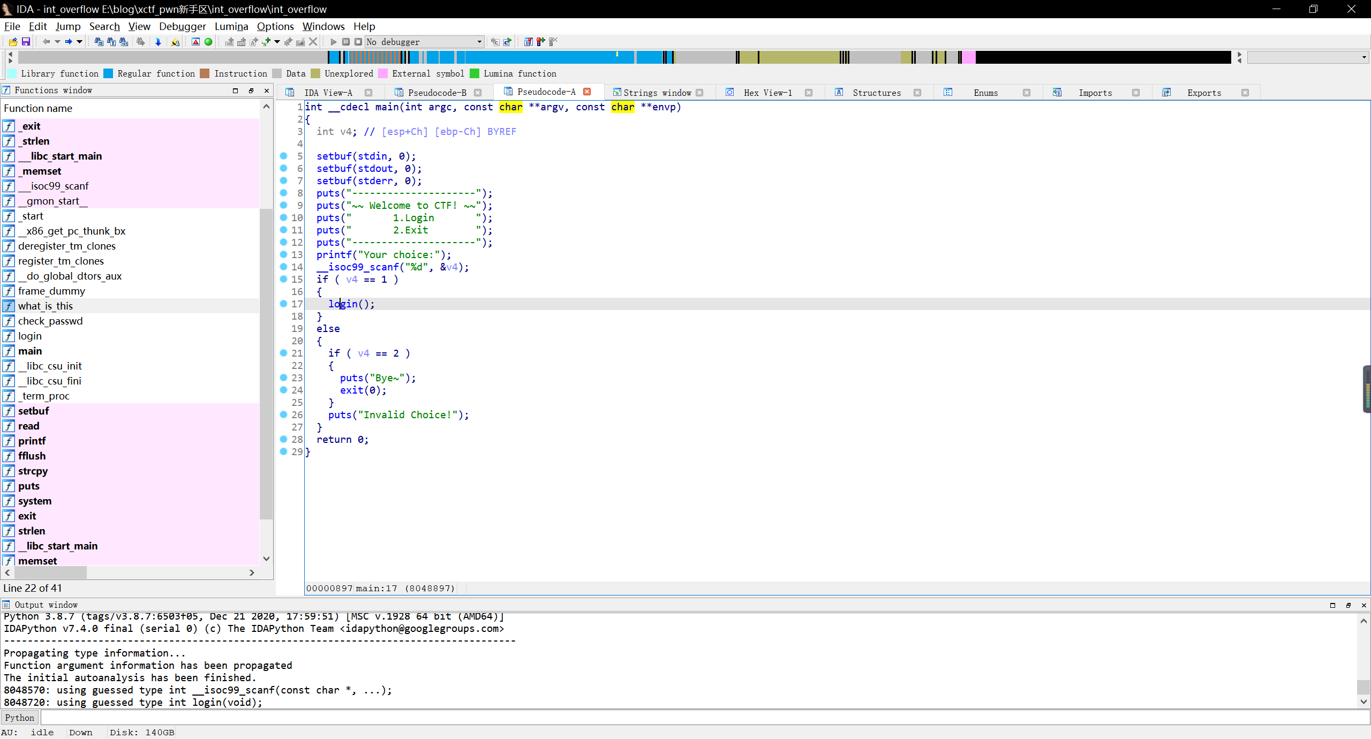The height and width of the screenshot is (739, 1371).
Task: Jump forward with the blue arrow
Action: coord(69,42)
